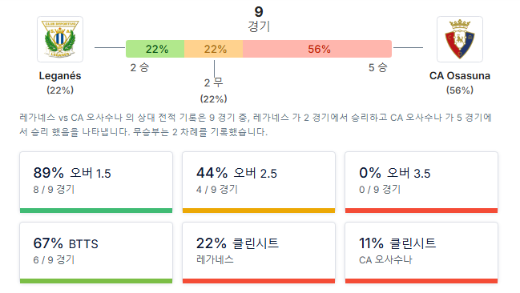Click the 11% 클린시트 CA 오사수나 card
The height and width of the screenshot is (293, 520).
pyautogui.click(x=421, y=253)
